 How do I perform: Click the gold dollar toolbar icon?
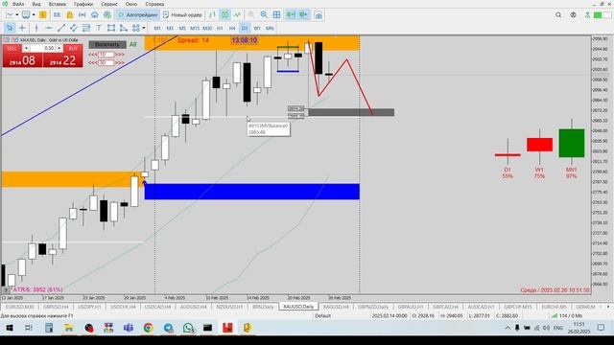click(42, 15)
